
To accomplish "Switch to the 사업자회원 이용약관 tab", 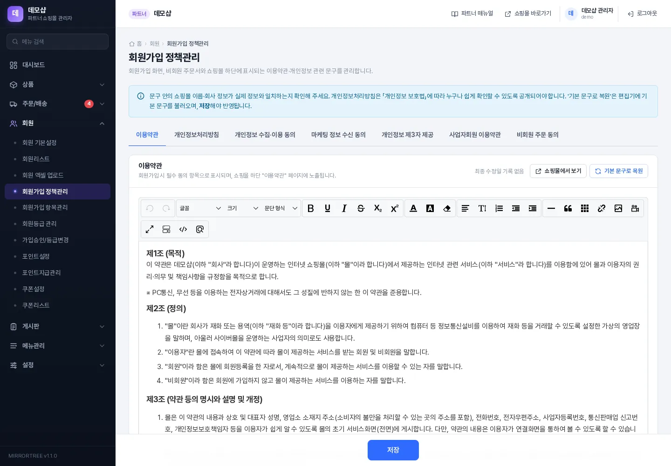I will [475, 135].
